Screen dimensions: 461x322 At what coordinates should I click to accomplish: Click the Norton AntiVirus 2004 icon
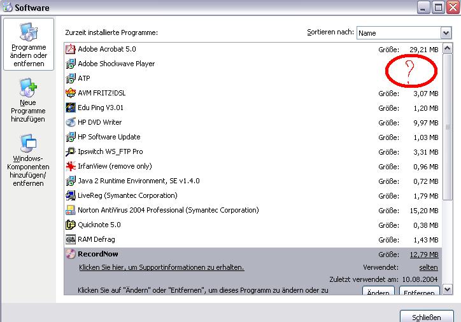click(71, 210)
